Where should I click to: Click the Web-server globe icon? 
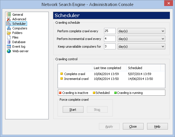pyautogui.click(x=9, y=51)
